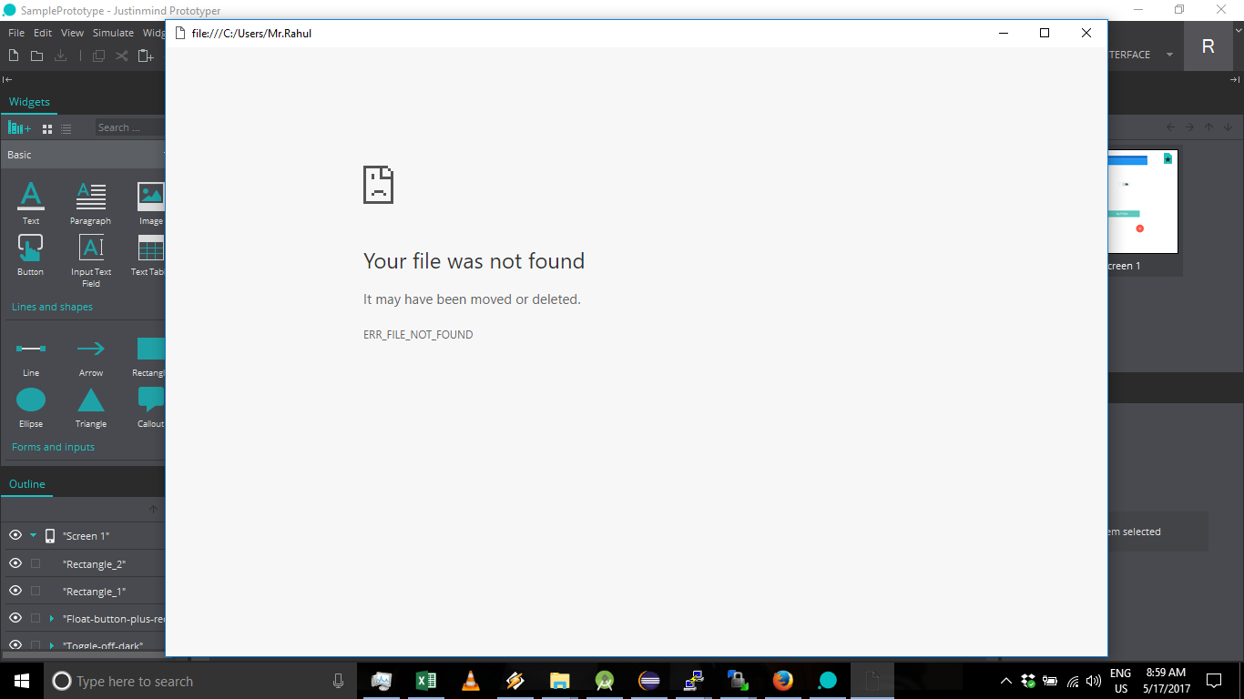This screenshot has width=1244, height=699.
Task: Click the widgets Search field
Action: [128, 127]
